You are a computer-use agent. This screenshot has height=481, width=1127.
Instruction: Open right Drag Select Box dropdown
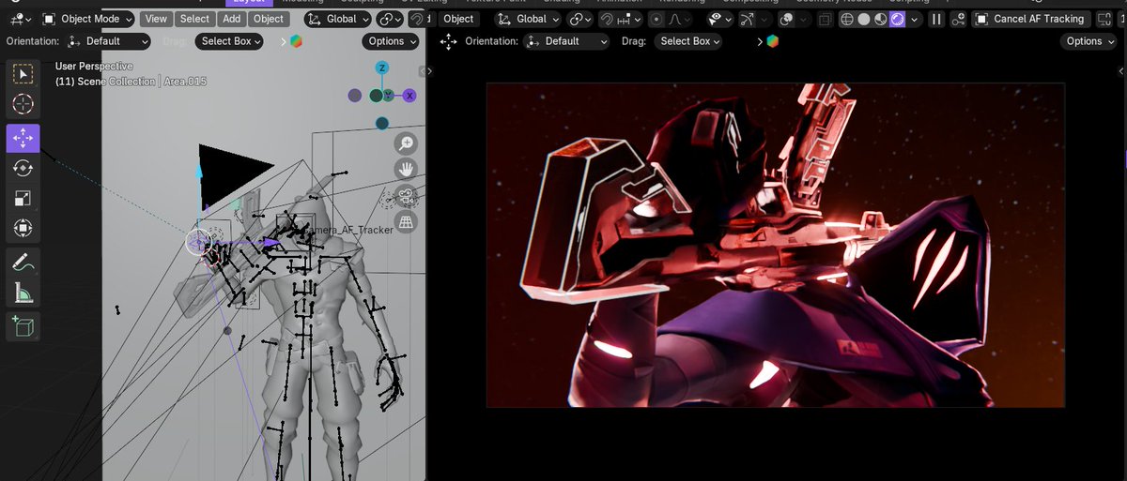pos(688,41)
